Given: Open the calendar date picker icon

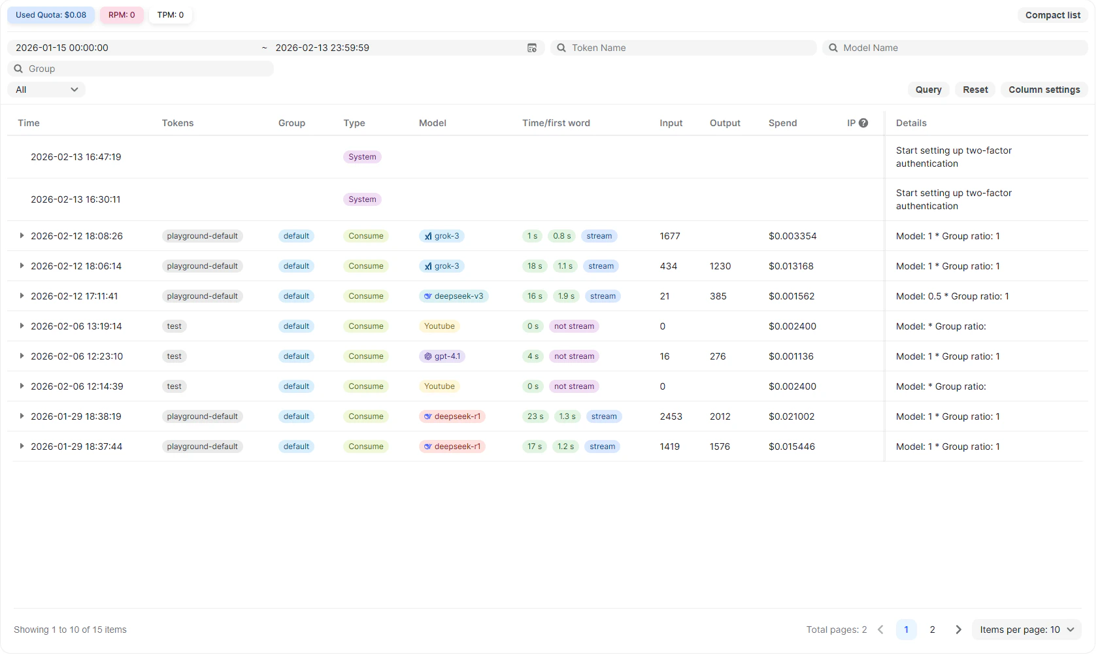Looking at the screenshot, I should [531, 48].
